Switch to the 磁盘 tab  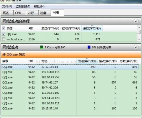(45, 13)
